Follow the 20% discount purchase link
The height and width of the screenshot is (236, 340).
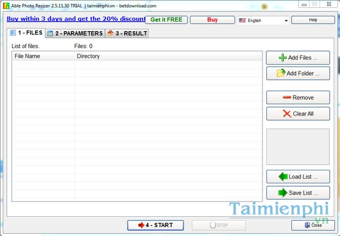coord(73,19)
